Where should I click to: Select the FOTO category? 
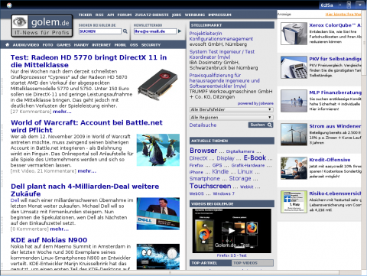[x=47, y=45]
